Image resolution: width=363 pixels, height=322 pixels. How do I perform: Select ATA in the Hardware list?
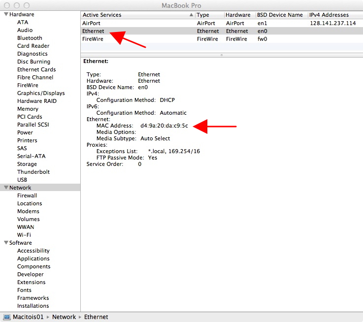[x=23, y=22]
